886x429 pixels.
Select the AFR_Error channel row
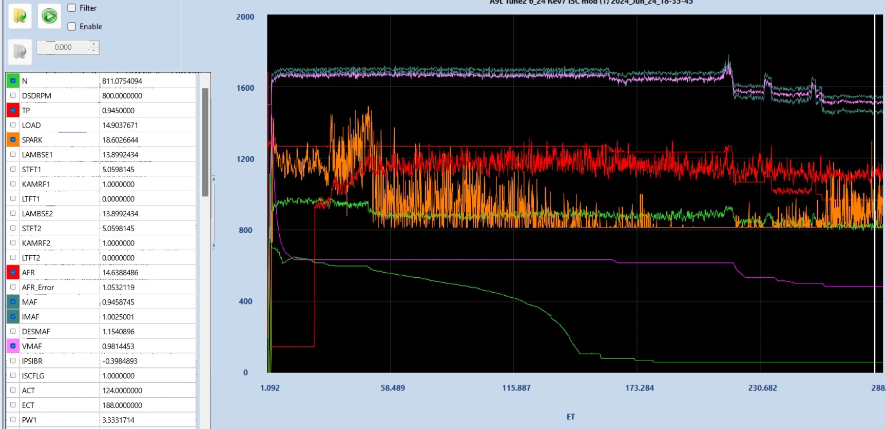click(101, 287)
